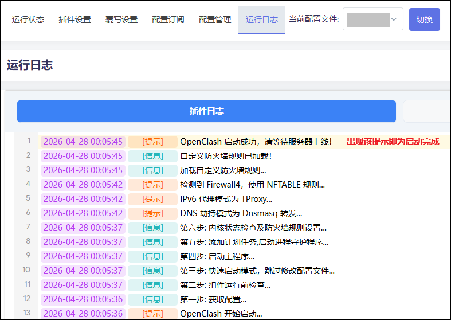The width and height of the screenshot is (451, 320).
Task: Click log text '第四步: 启动主程序...'
Action: pyautogui.click(x=217, y=256)
